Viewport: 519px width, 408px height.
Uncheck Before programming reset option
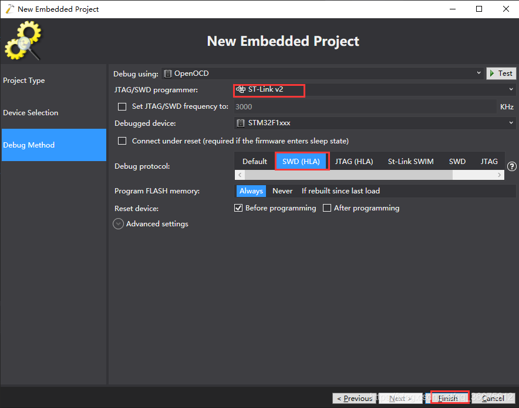point(238,208)
